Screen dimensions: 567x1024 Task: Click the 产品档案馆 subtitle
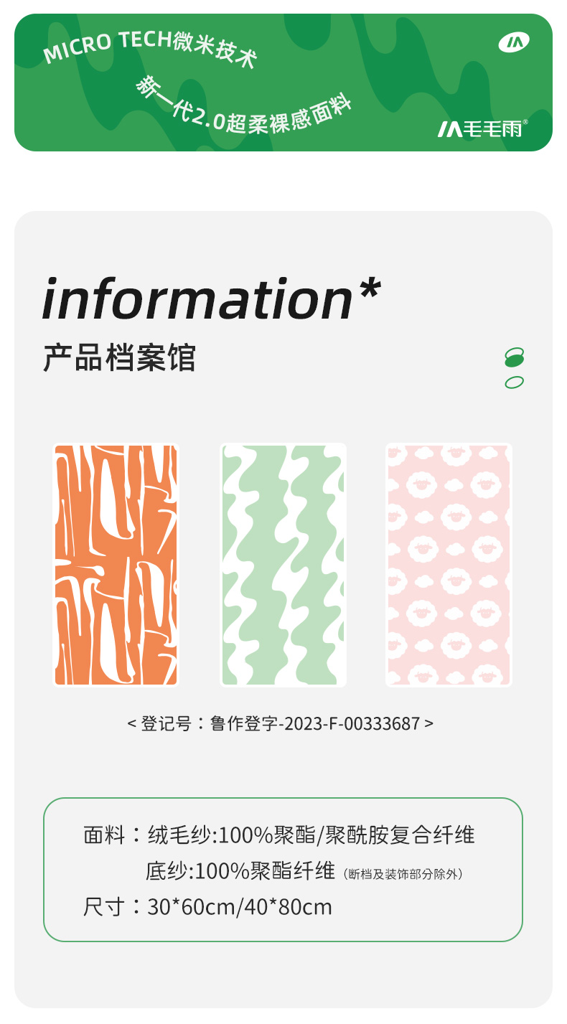119,357
